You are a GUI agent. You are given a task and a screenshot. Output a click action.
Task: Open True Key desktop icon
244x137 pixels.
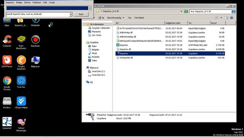21,82
